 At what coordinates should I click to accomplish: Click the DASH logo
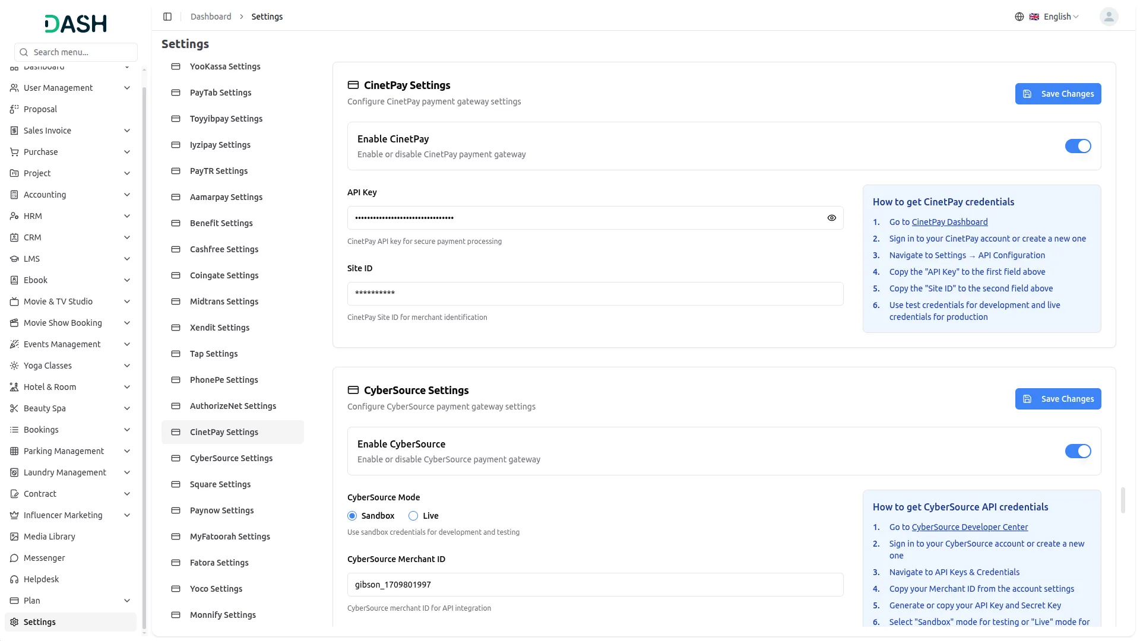click(75, 24)
